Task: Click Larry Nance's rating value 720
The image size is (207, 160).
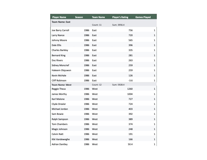Action: click(130, 35)
